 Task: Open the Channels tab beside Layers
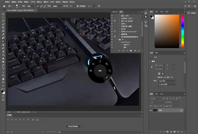[156, 94]
